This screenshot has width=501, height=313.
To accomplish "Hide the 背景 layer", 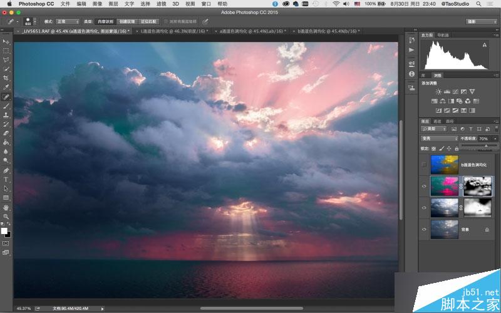I will (x=424, y=229).
